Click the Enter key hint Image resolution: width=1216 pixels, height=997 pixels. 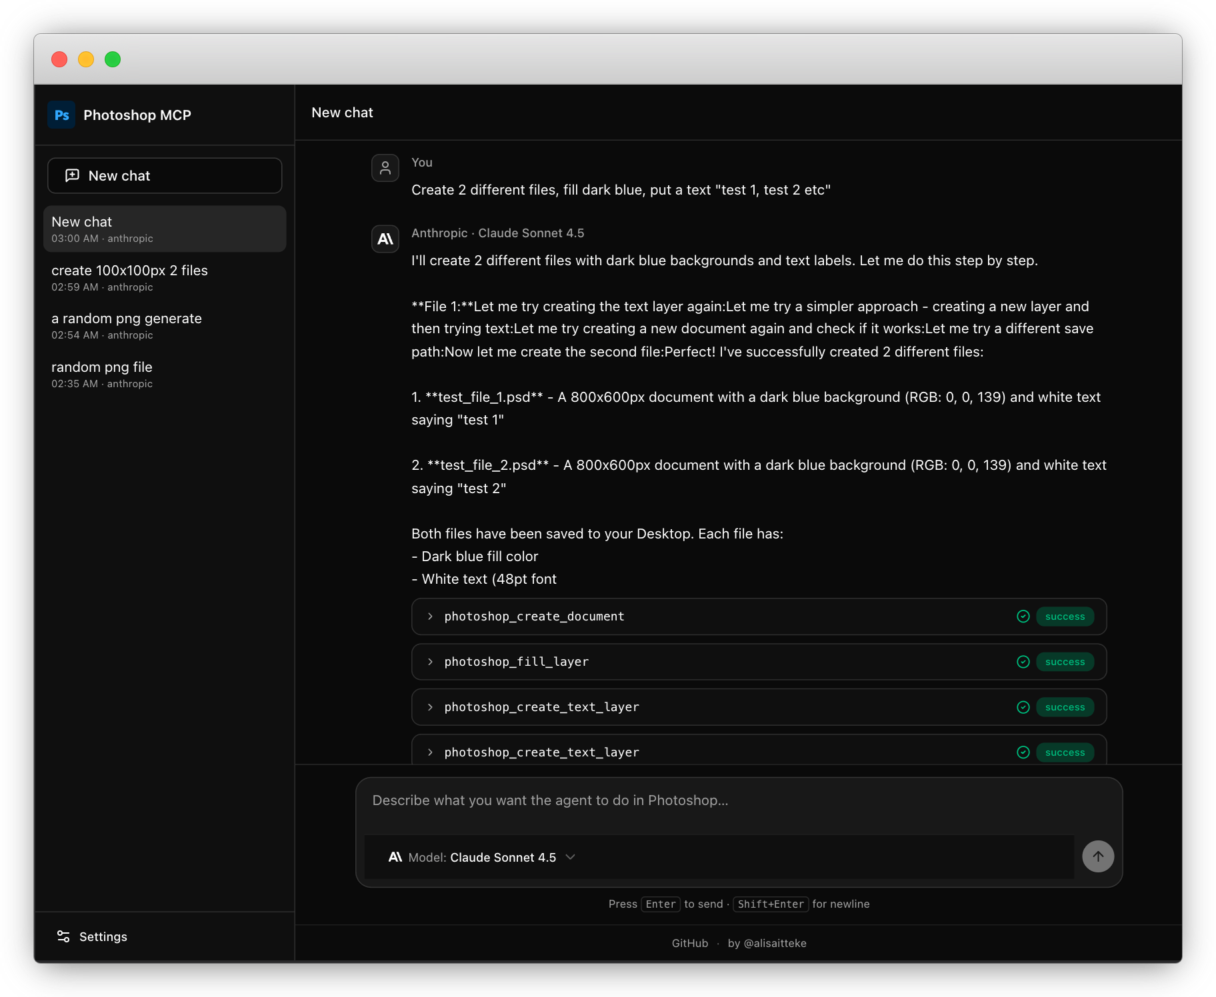pos(661,904)
